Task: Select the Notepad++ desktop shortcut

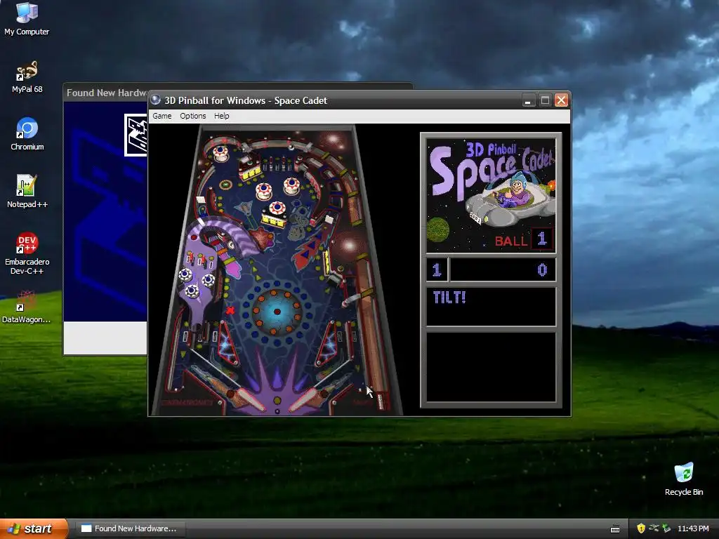Action: click(27, 192)
